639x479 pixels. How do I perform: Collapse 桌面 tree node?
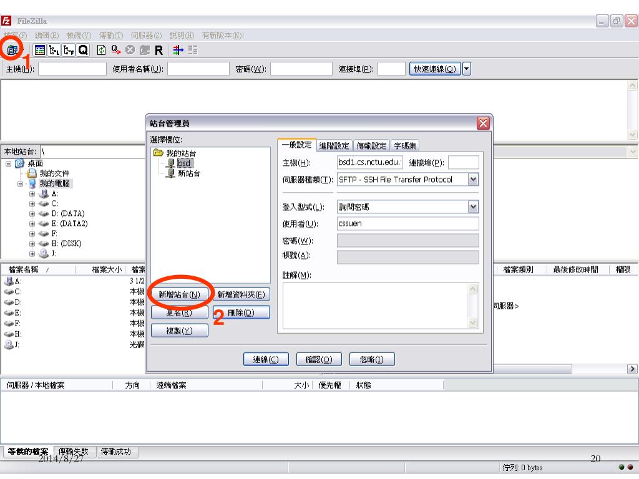(x=8, y=164)
